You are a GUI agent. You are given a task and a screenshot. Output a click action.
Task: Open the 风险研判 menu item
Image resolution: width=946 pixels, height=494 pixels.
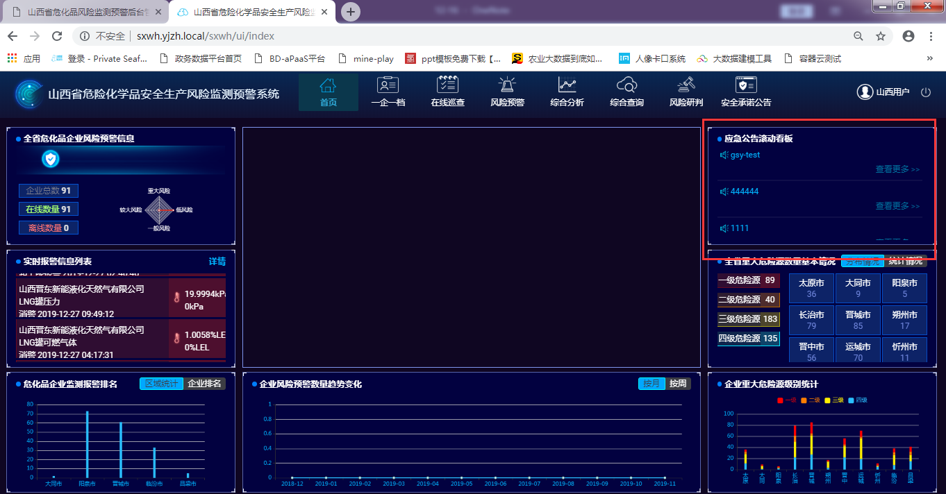[687, 93]
